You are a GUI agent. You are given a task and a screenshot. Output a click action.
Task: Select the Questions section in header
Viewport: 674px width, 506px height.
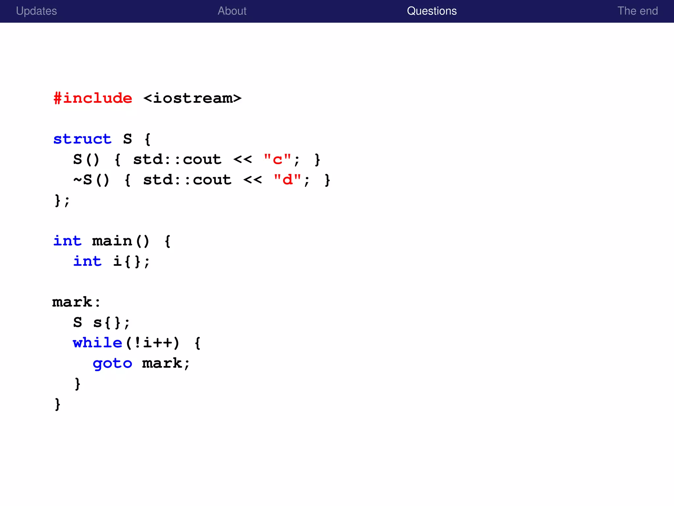(x=431, y=11)
